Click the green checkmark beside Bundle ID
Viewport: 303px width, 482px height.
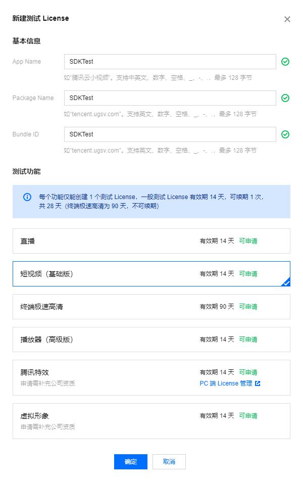285,134
